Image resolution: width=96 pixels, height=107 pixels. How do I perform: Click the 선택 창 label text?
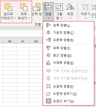point(37,14)
